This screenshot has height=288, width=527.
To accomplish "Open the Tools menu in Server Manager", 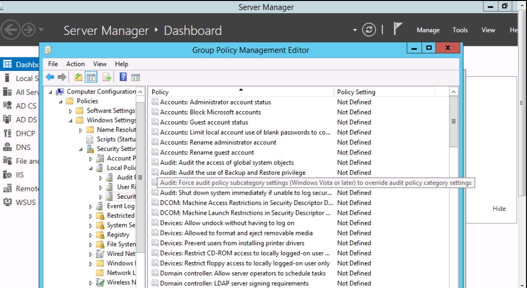I will 460,30.
